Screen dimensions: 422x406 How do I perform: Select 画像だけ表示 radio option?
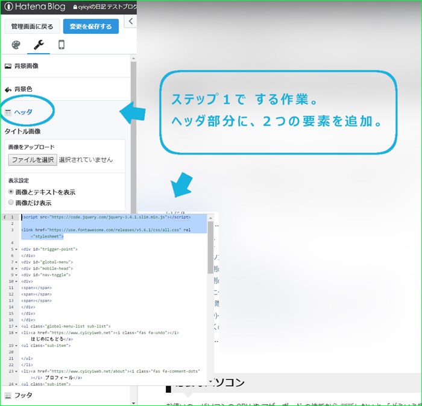11,202
